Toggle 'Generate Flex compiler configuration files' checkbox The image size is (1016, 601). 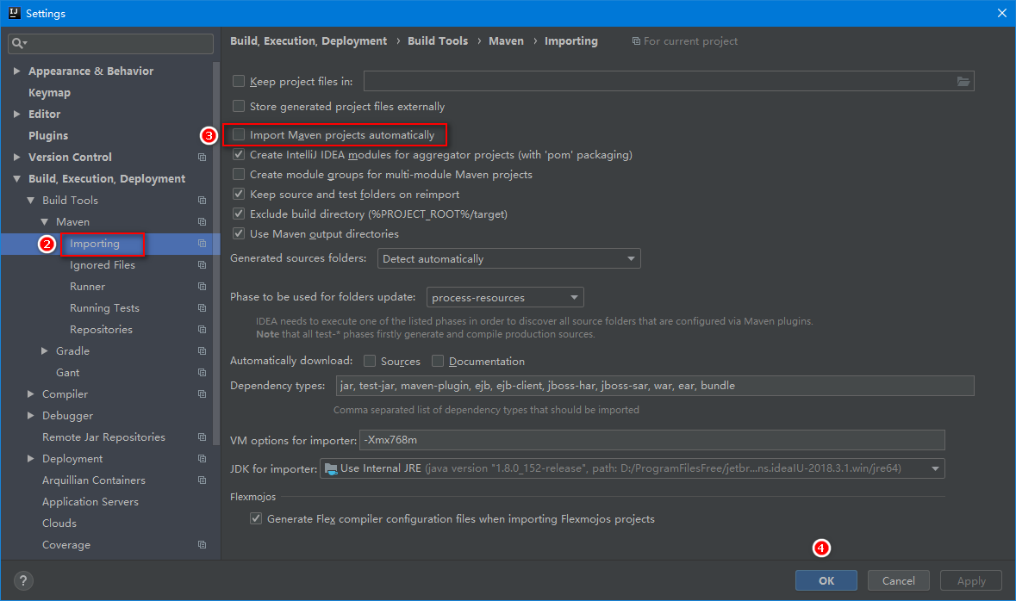pyautogui.click(x=256, y=518)
